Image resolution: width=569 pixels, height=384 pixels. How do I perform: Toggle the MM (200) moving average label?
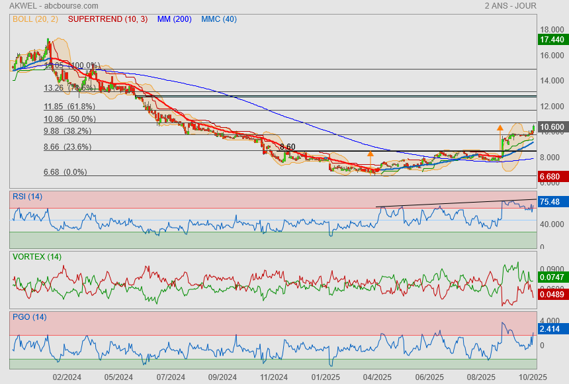(x=174, y=19)
